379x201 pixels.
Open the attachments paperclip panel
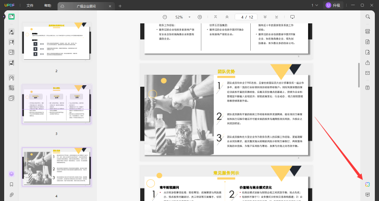pos(11,195)
